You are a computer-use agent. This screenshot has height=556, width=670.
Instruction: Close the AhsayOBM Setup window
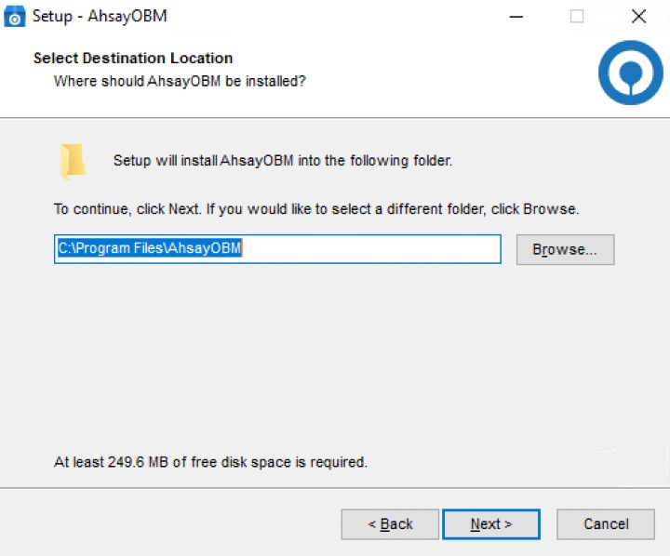(638, 17)
